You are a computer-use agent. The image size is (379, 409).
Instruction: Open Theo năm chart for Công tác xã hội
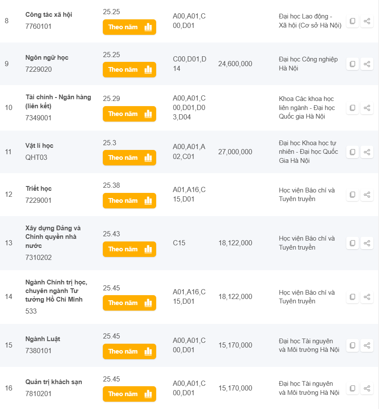[x=129, y=27]
